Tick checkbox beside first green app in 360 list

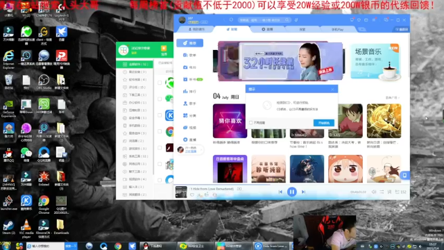tap(160, 83)
